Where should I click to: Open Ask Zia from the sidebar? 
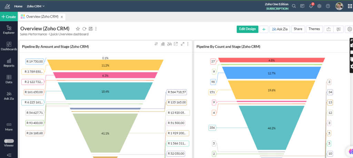click(x=9, y=96)
